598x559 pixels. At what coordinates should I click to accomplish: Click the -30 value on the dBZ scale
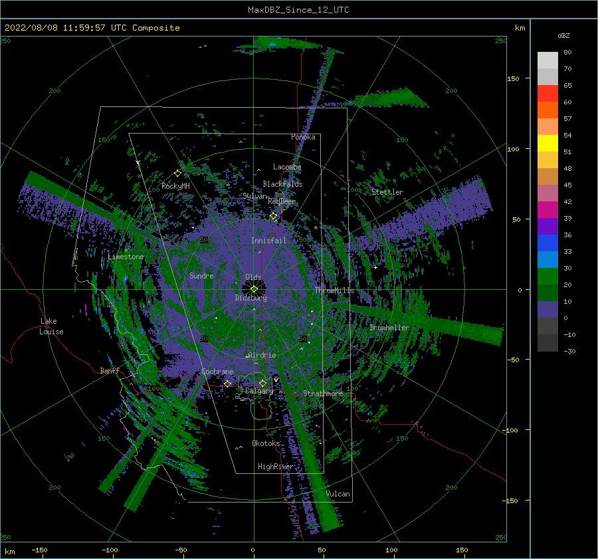(x=569, y=351)
